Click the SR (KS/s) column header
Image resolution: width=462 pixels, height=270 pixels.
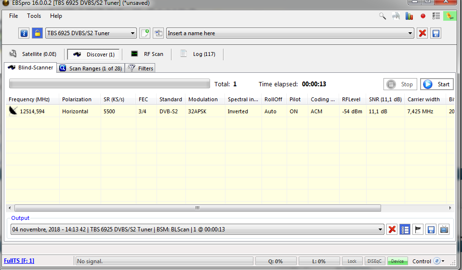118,99
